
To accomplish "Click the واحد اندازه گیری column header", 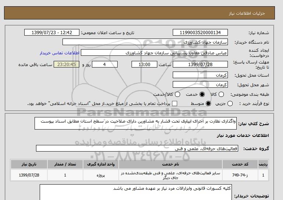I will 101,164.
